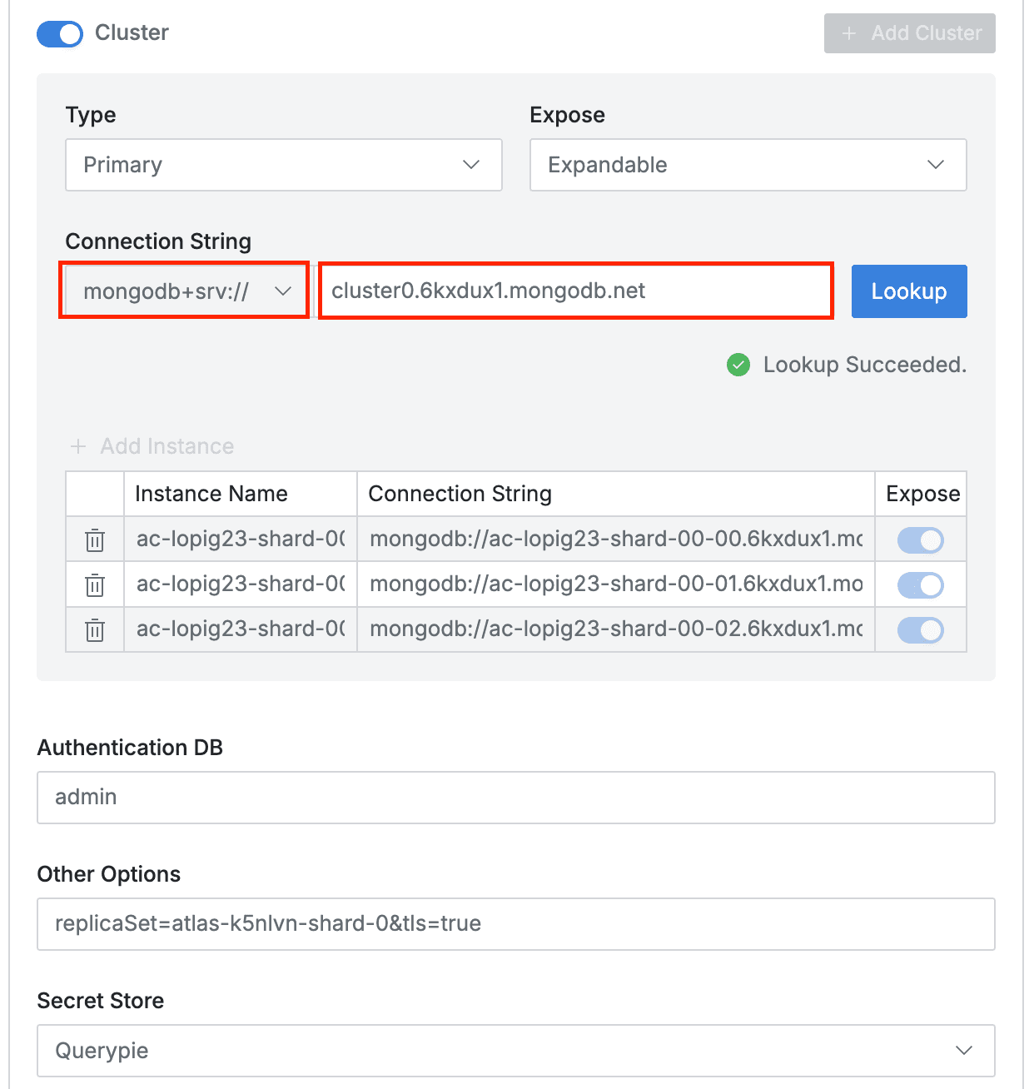Open the mongodb+srv:// protocol dropdown

(x=183, y=291)
